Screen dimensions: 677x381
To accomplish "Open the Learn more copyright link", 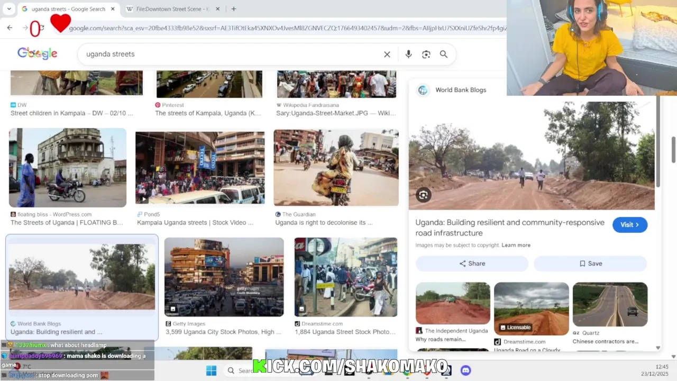I will point(516,246).
